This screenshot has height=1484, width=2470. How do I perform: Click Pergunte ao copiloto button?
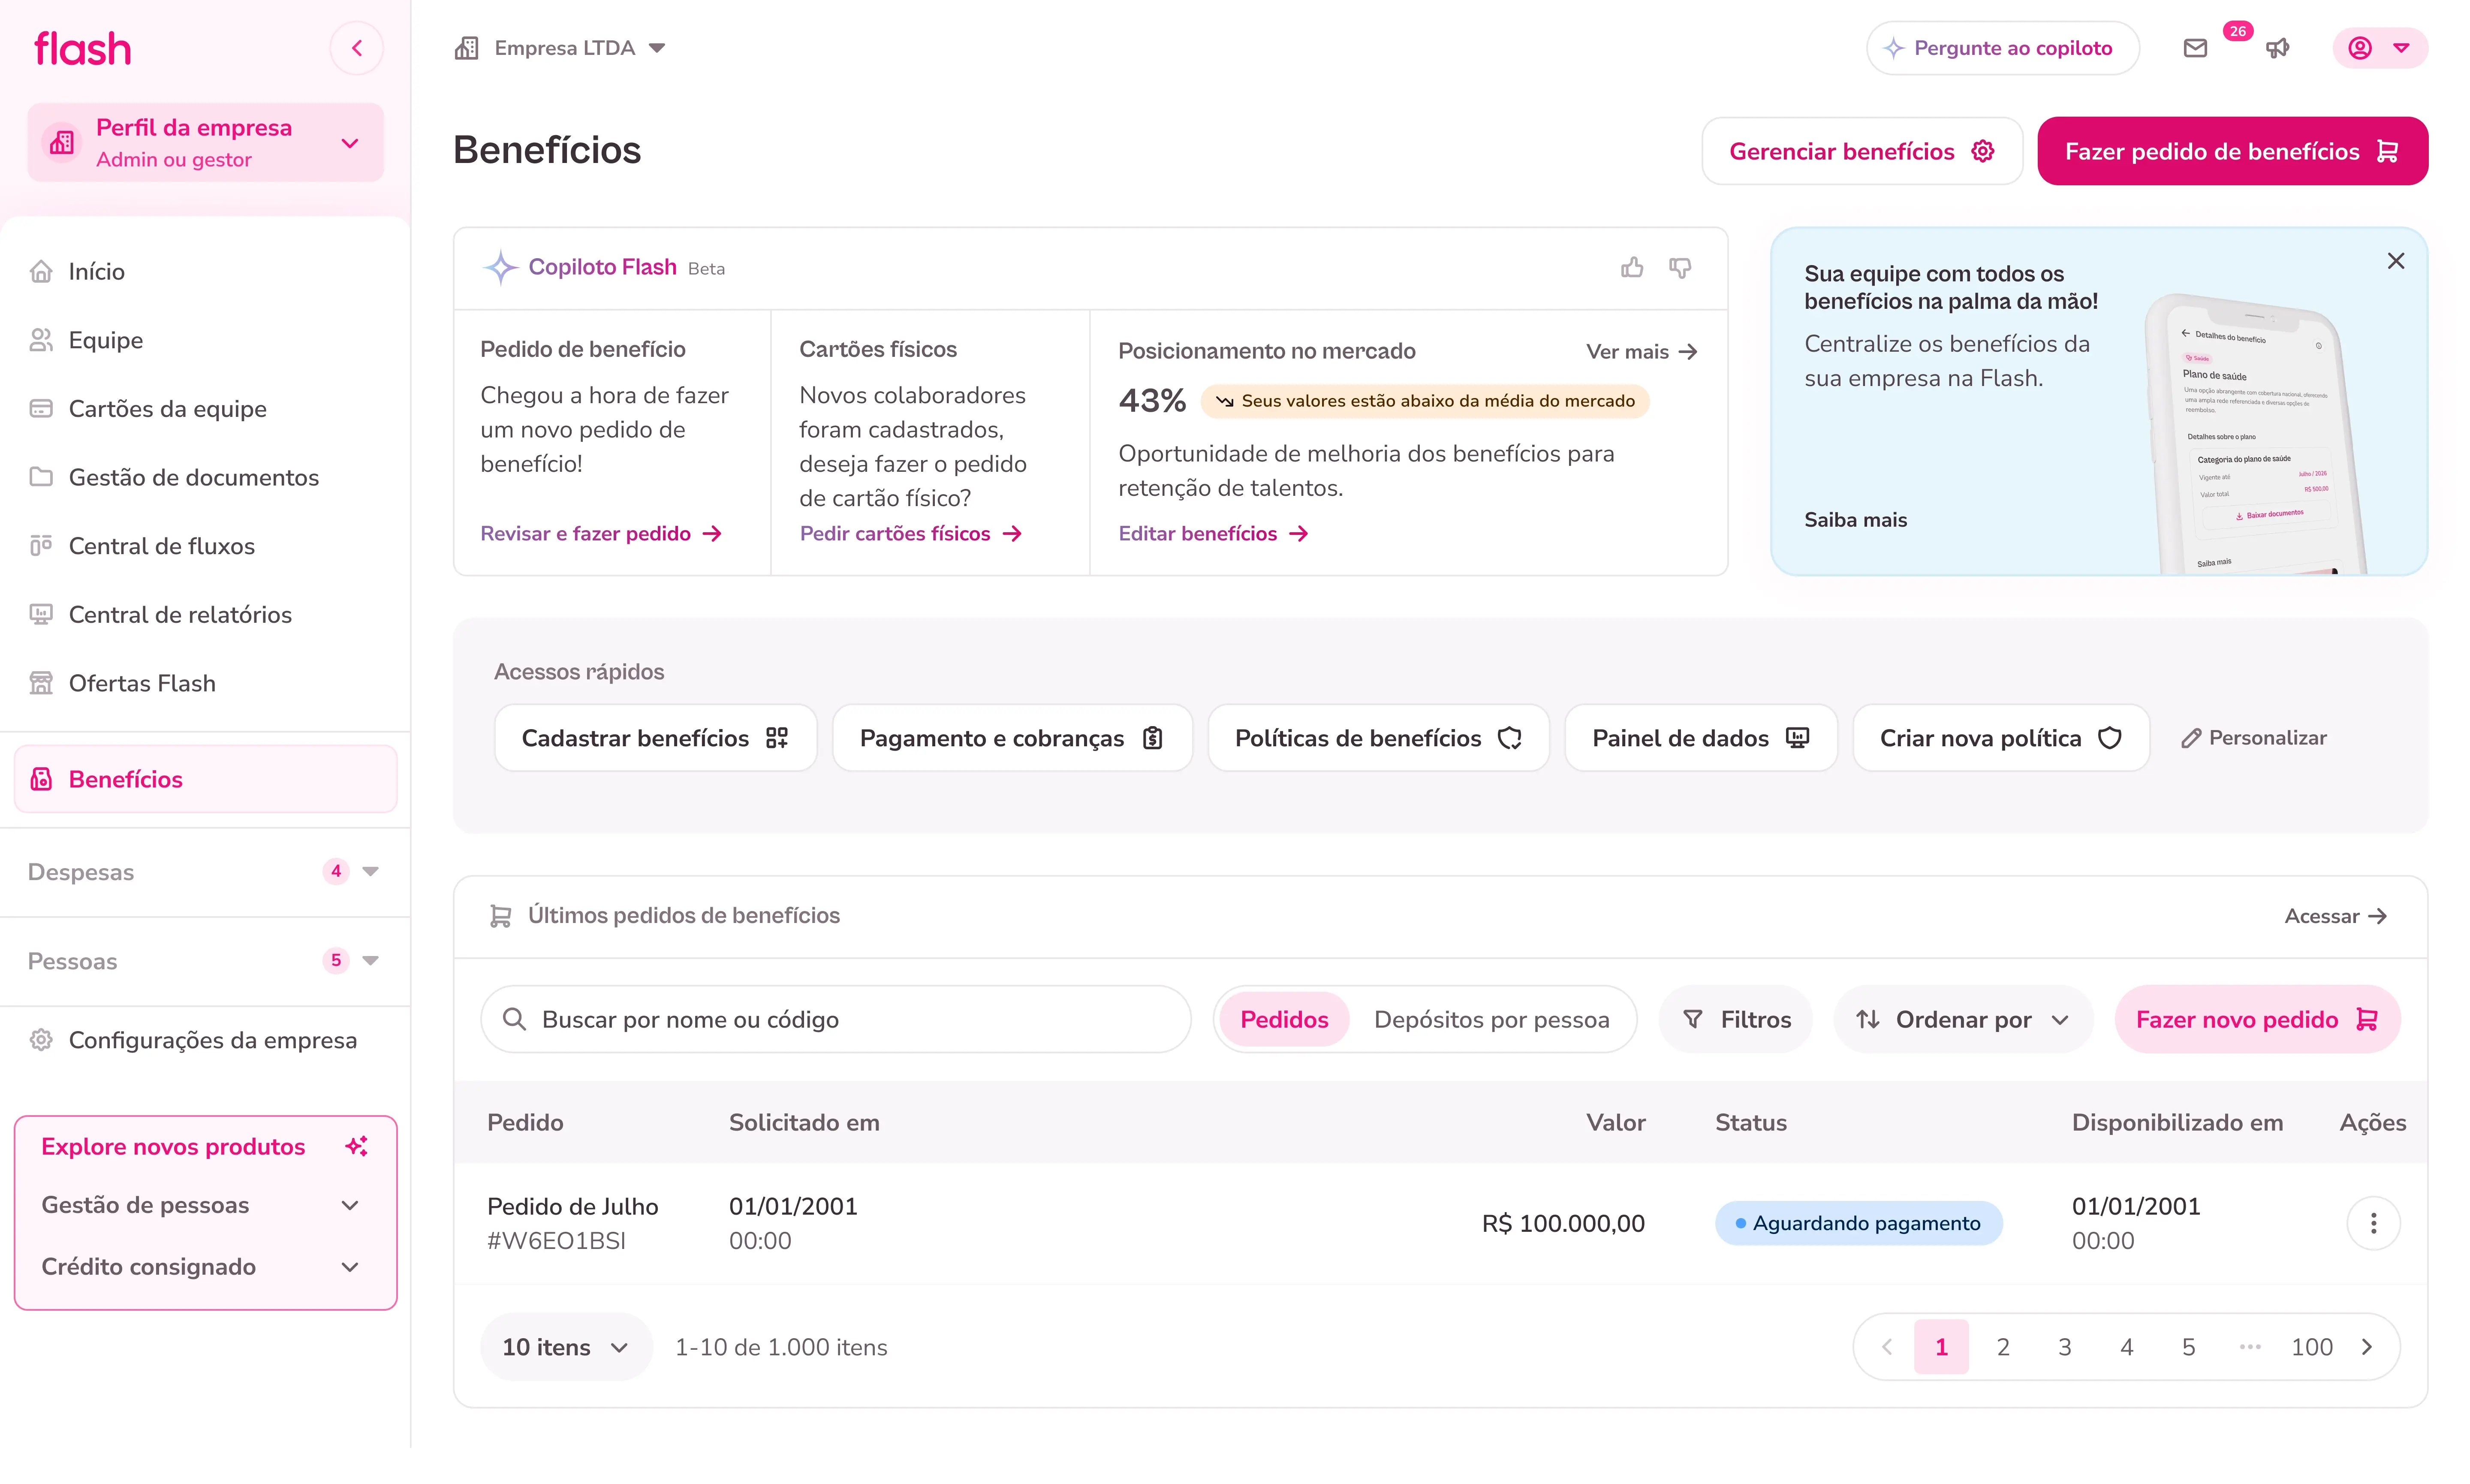pos(2002,48)
